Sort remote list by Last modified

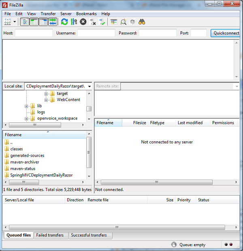pyautogui.click(x=193, y=123)
